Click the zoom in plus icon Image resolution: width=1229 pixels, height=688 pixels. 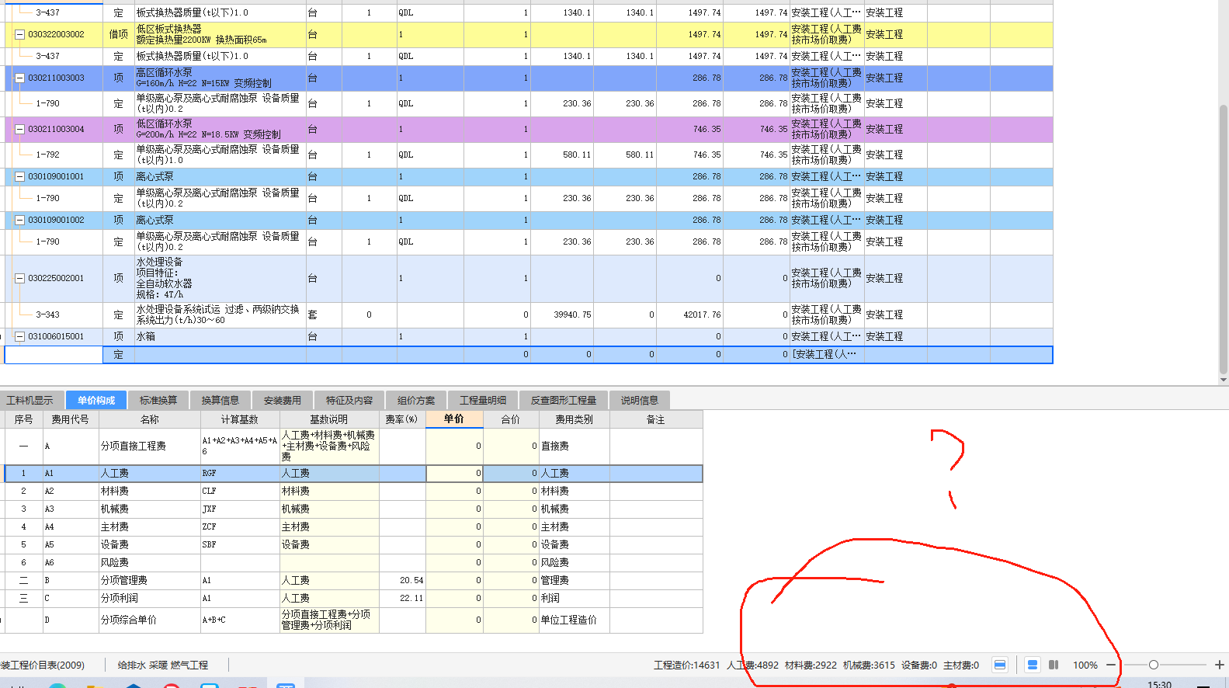pyautogui.click(x=1219, y=665)
